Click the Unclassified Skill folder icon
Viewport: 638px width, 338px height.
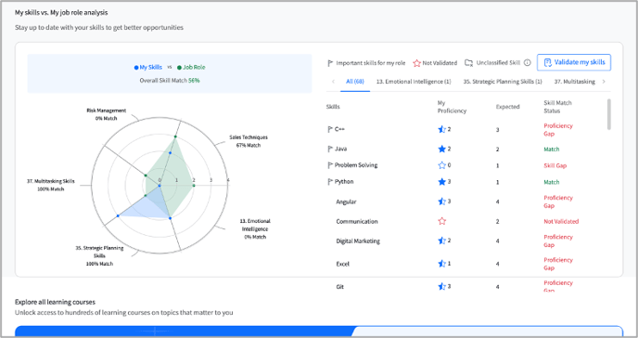[x=468, y=63]
